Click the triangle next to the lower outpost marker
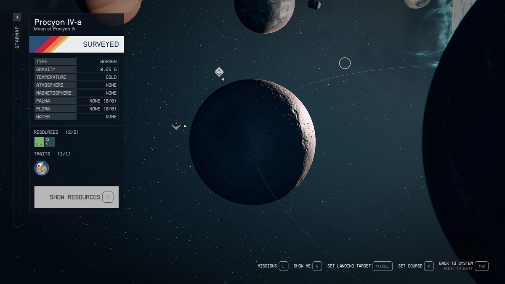The image size is (505, 284). pyautogui.click(x=184, y=125)
